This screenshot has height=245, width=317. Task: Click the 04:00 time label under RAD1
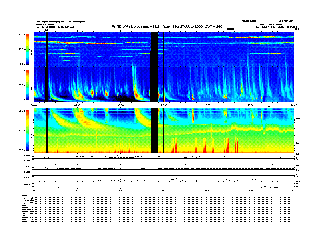77,105
